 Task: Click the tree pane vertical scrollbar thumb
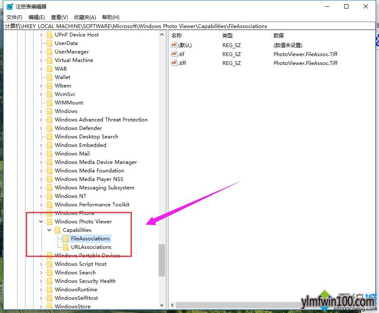click(x=162, y=260)
